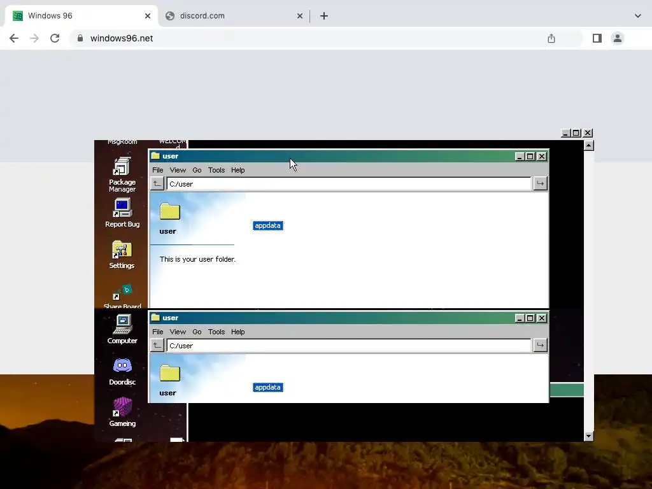
Task: Click the browser share icon
Action: tap(551, 38)
